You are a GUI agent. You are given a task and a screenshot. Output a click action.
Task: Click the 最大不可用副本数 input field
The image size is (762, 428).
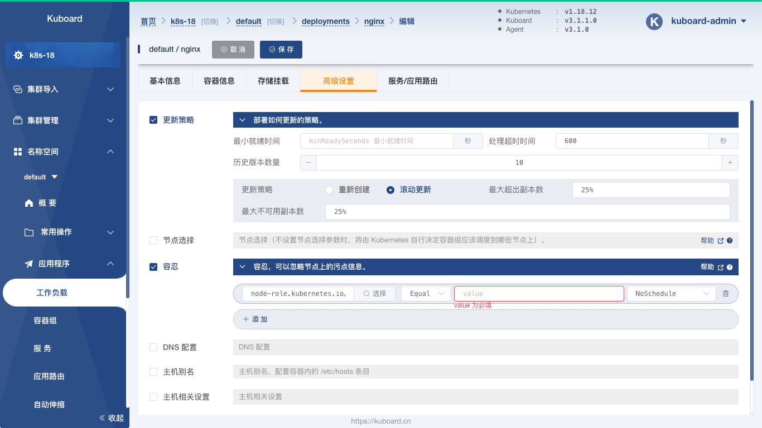[527, 212]
